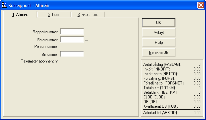Click the Körrapport - Allmän window title
The image size is (206, 120).
pyautogui.click(x=29, y=6)
